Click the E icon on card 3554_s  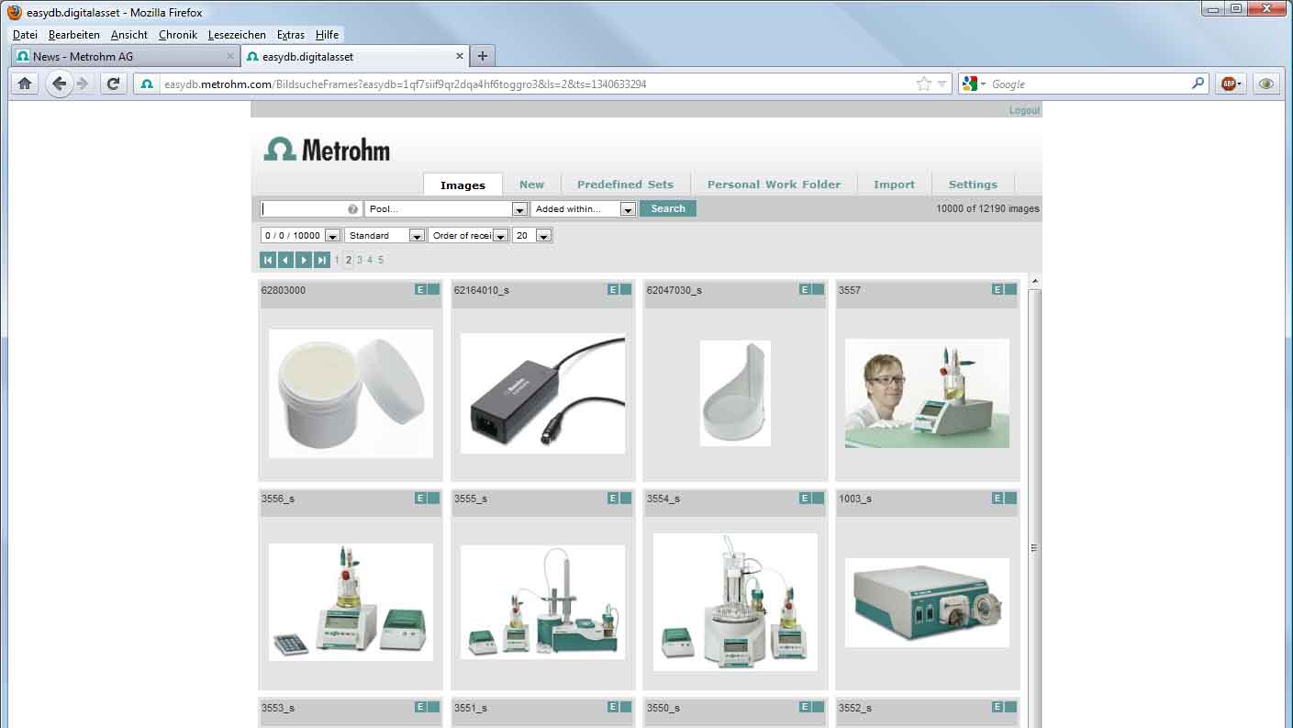(x=805, y=498)
